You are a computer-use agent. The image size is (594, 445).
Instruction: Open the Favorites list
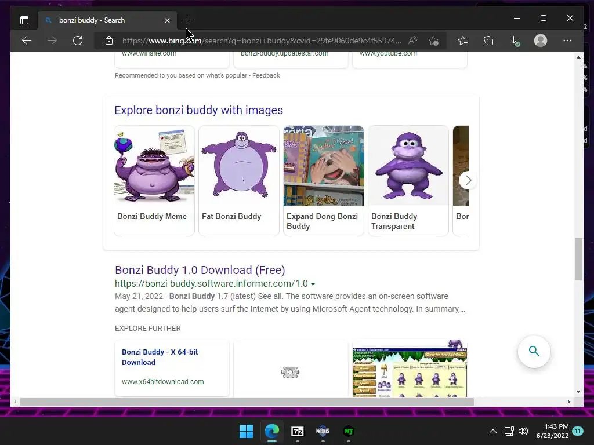coord(463,41)
